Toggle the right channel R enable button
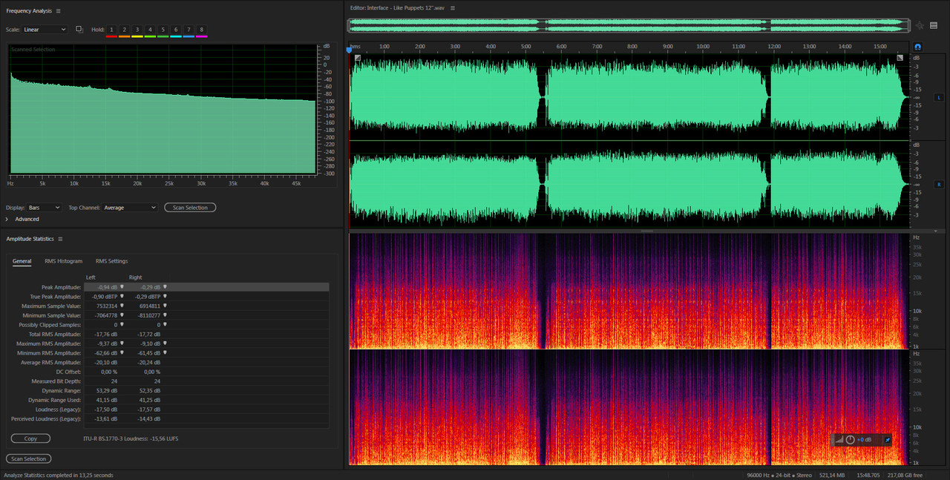The height and width of the screenshot is (480, 950). pyautogui.click(x=939, y=184)
